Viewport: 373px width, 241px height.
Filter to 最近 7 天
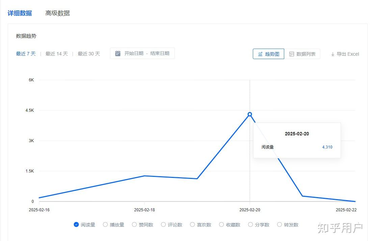point(26,54)
